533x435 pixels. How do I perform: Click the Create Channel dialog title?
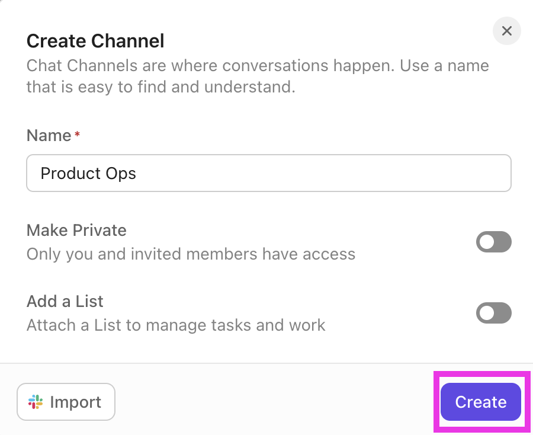[95, 41]
